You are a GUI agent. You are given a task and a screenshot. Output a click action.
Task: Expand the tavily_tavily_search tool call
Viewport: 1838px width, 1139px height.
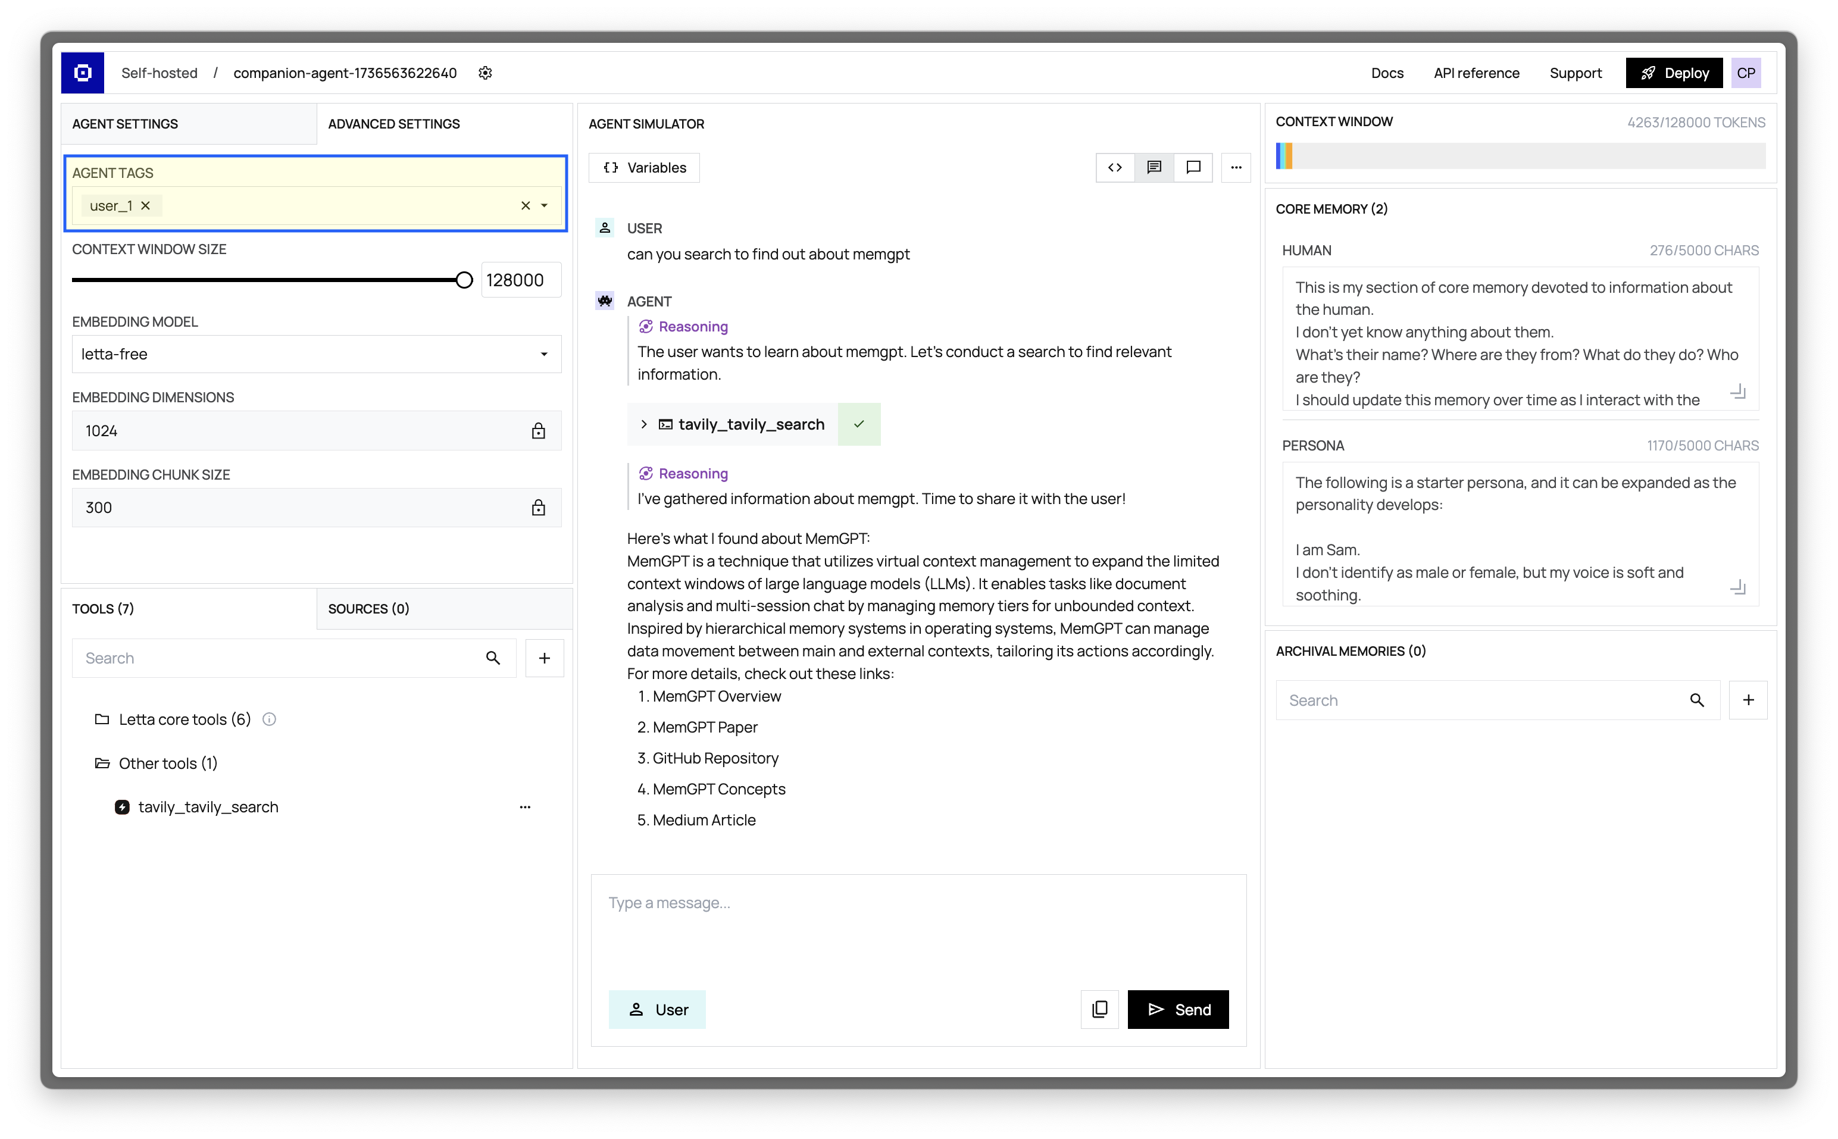(x=644, y=424)
